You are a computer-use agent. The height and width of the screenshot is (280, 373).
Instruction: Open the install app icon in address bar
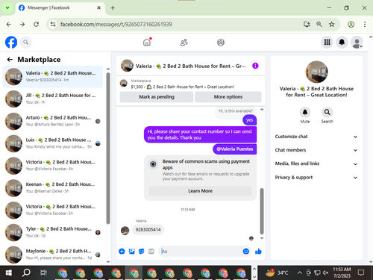307,24
